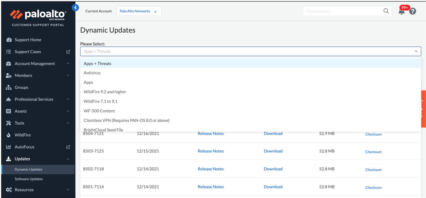
Task: Click the Tools wrench icon in sidebar
Action: click(x=8, y=123)
